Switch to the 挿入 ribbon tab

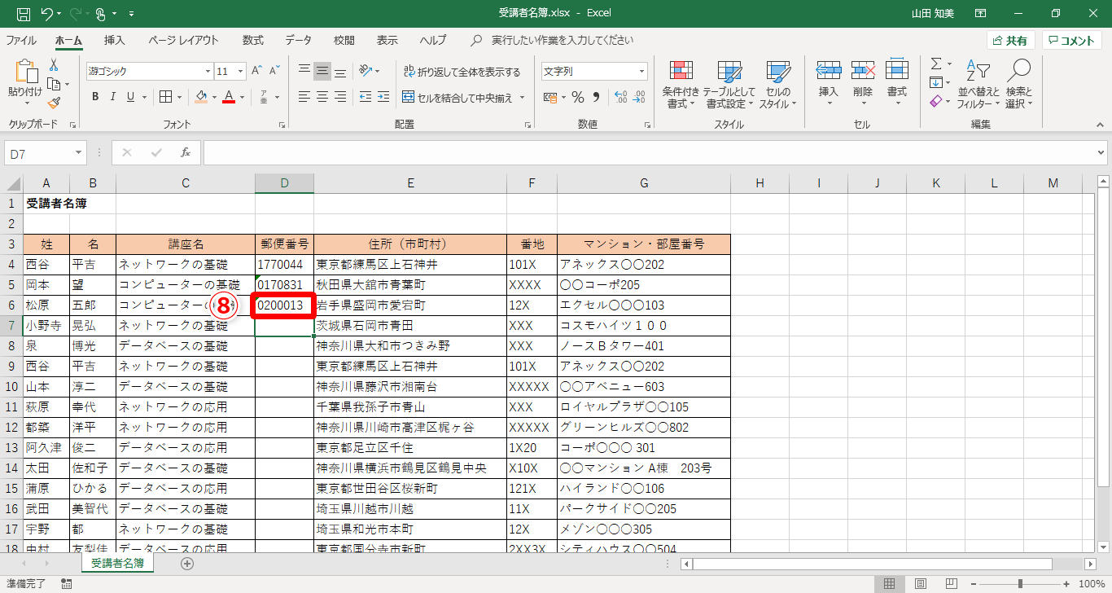click(x=115, y=40)
